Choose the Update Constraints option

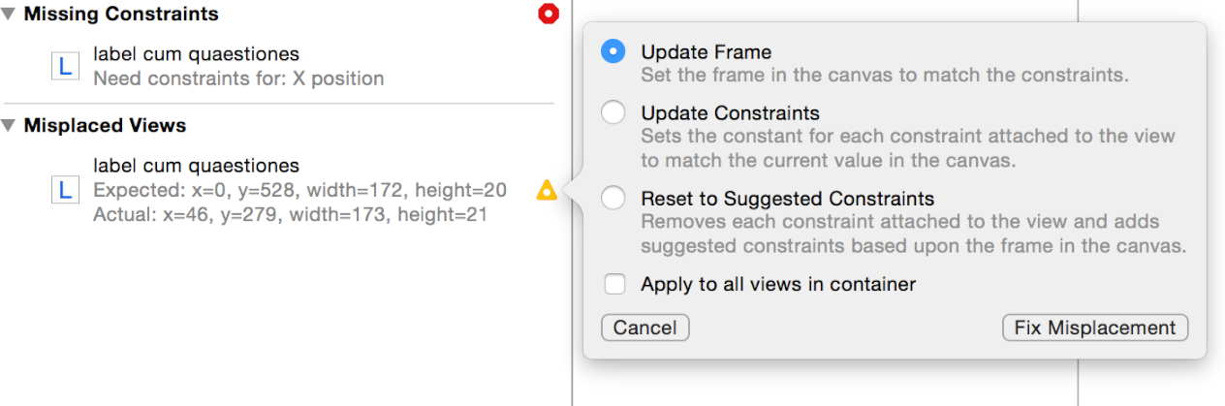point(613,113)
